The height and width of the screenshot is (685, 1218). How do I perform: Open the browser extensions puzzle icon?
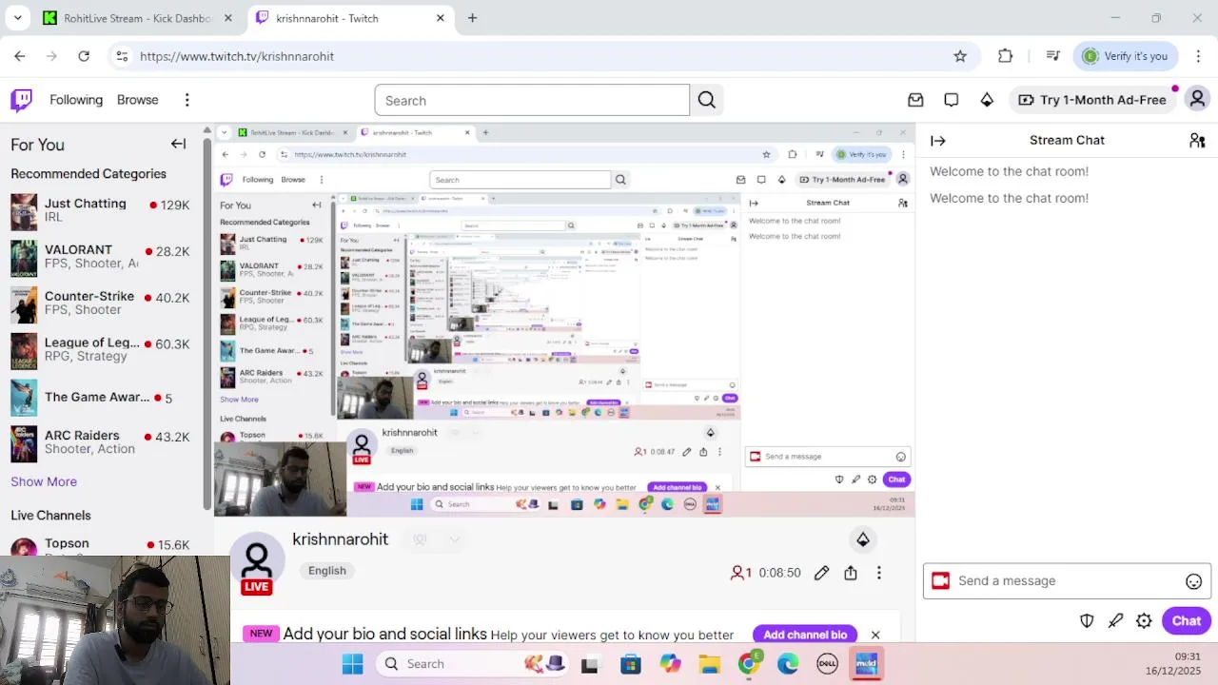click(x=1005, y=56)
